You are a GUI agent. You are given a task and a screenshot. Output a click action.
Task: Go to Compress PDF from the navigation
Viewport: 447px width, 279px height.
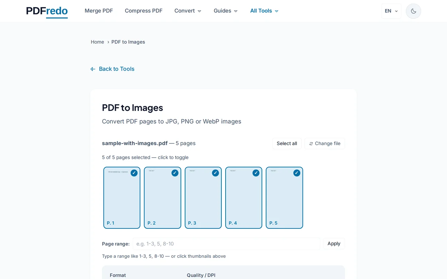click(x=144, y=11)
